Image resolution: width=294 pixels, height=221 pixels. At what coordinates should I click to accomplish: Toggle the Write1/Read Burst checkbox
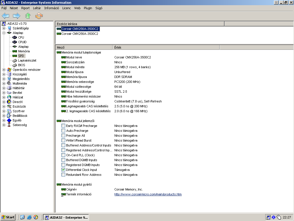63,140
